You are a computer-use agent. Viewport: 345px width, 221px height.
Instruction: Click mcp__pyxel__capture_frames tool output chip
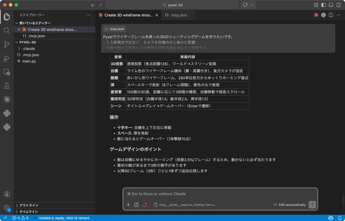185,205
